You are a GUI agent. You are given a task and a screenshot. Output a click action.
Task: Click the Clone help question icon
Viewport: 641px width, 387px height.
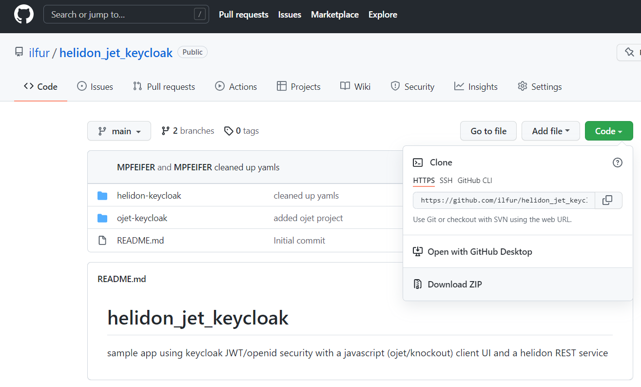pos(618,163)
